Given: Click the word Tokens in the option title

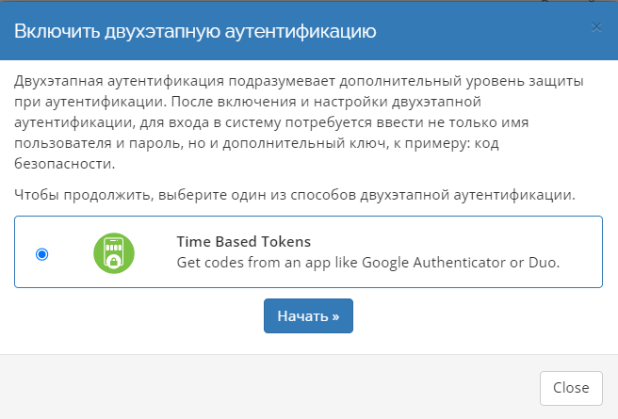Looking at the screenshot, I should [285, 241].
